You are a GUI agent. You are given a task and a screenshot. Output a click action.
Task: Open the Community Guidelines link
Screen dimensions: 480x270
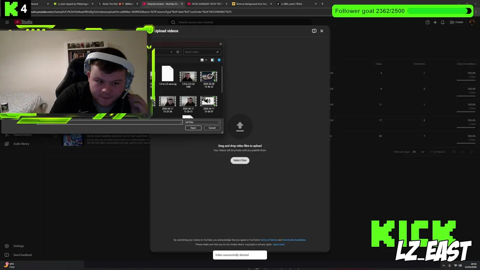click(294, 240)
